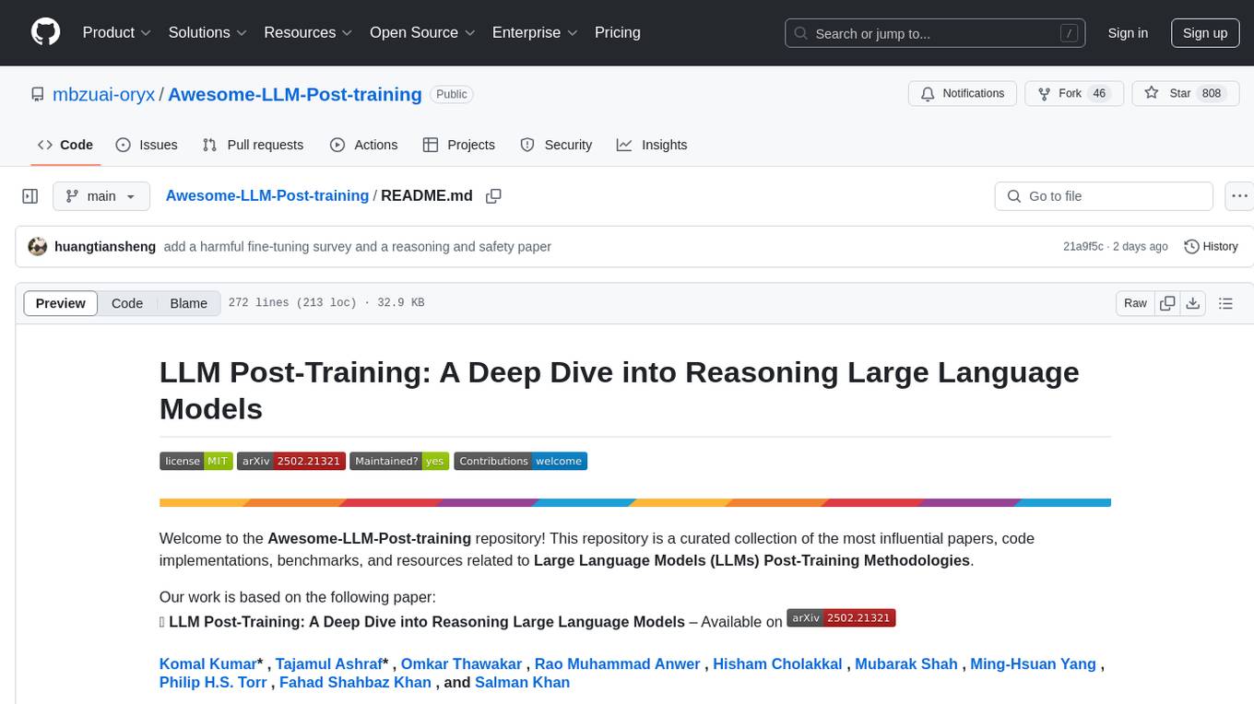The width and height of the screenshot is (1254, 704).
Task: Open author Fahad Shahbaz Khan's link
Action: tap(355, 683)
